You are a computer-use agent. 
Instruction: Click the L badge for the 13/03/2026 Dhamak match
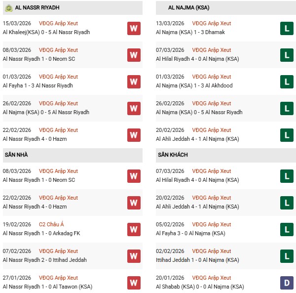(x=287, y=28)
